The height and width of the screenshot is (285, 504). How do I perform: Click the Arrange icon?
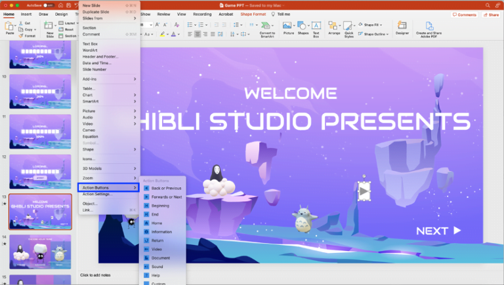coord(334,28)
